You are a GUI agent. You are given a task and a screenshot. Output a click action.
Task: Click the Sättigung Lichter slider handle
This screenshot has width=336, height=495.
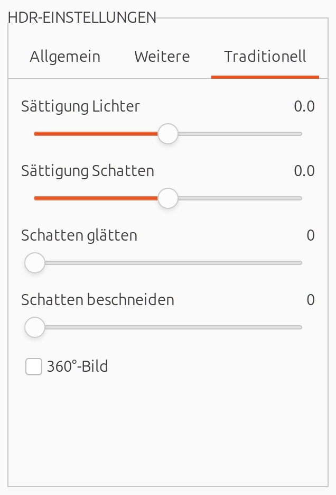(168, 134)
